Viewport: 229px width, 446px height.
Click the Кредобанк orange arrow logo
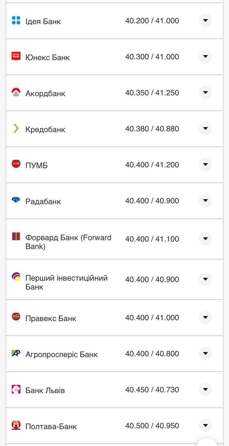tap(15, 129)
